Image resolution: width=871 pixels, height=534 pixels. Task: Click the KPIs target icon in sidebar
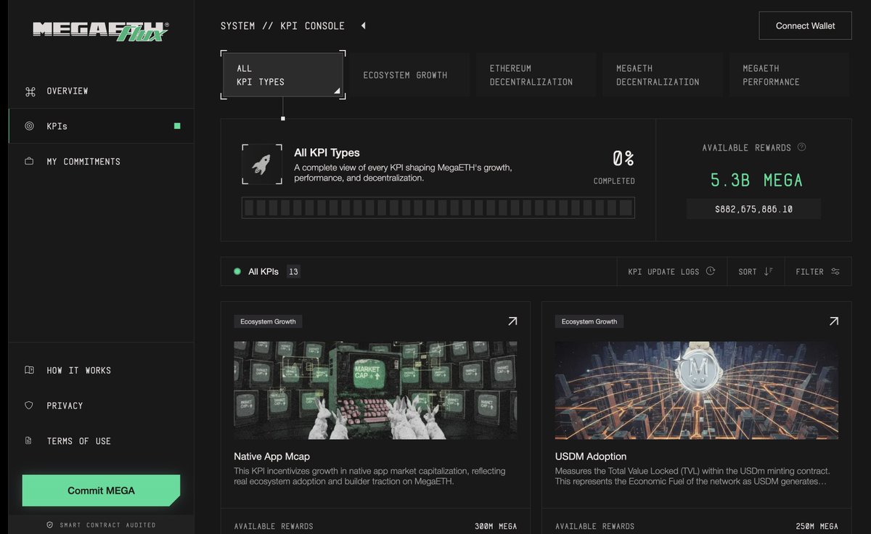[30, 126]
